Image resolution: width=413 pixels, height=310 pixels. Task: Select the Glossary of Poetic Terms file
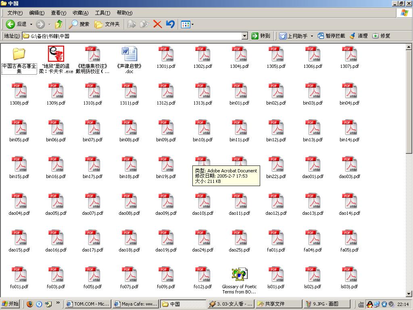239,275
